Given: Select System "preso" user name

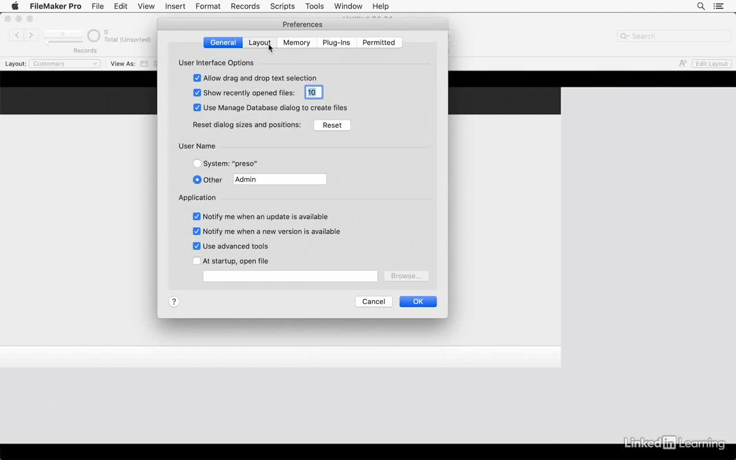Looking at the screenshot, I should click(x=197, y=163).
